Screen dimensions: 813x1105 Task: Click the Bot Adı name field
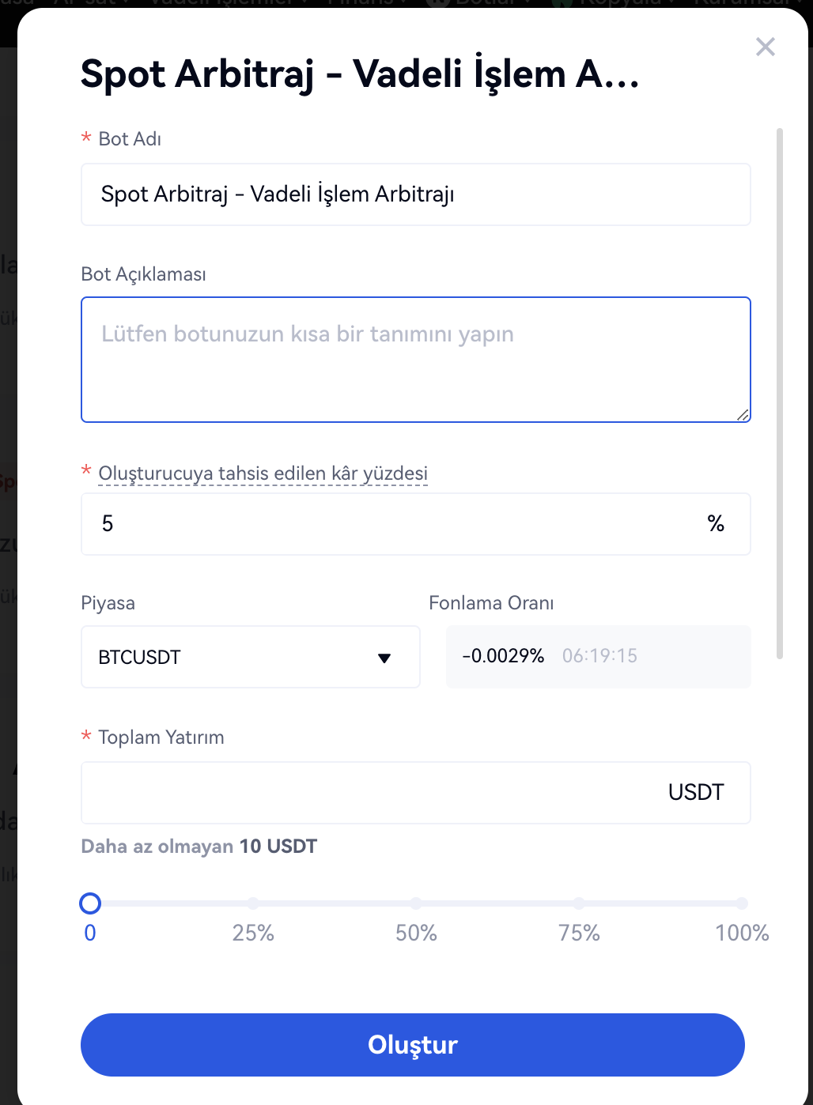415,194
